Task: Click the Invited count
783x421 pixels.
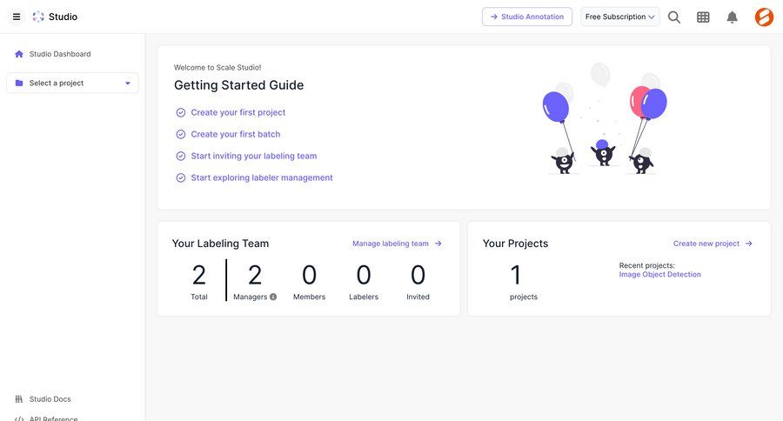Action: 418,275
